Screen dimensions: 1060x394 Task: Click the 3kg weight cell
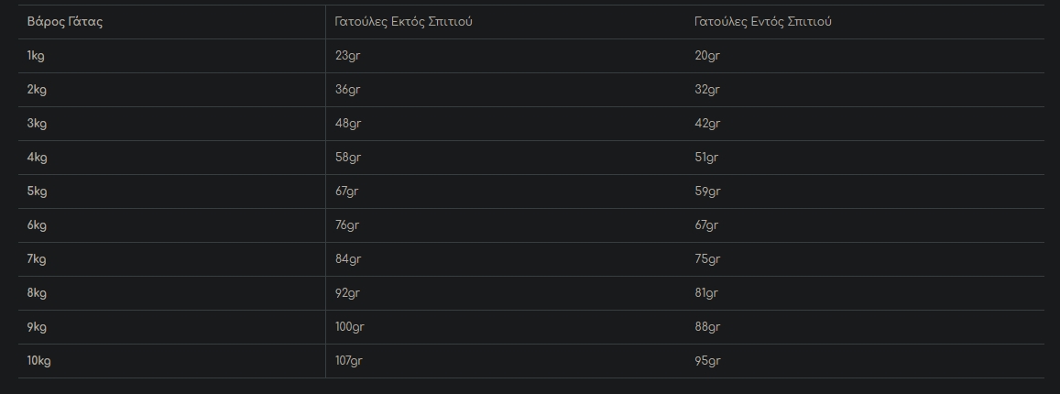tap(38, 124)
